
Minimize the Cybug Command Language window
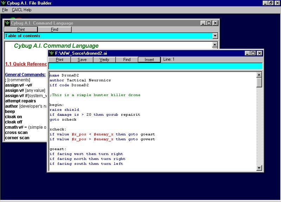(x=203, y=23)
